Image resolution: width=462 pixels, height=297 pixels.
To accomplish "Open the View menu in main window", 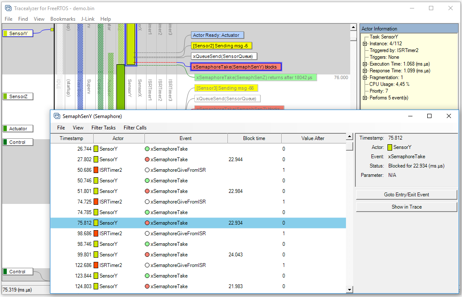I will click(x=39, y=19).
